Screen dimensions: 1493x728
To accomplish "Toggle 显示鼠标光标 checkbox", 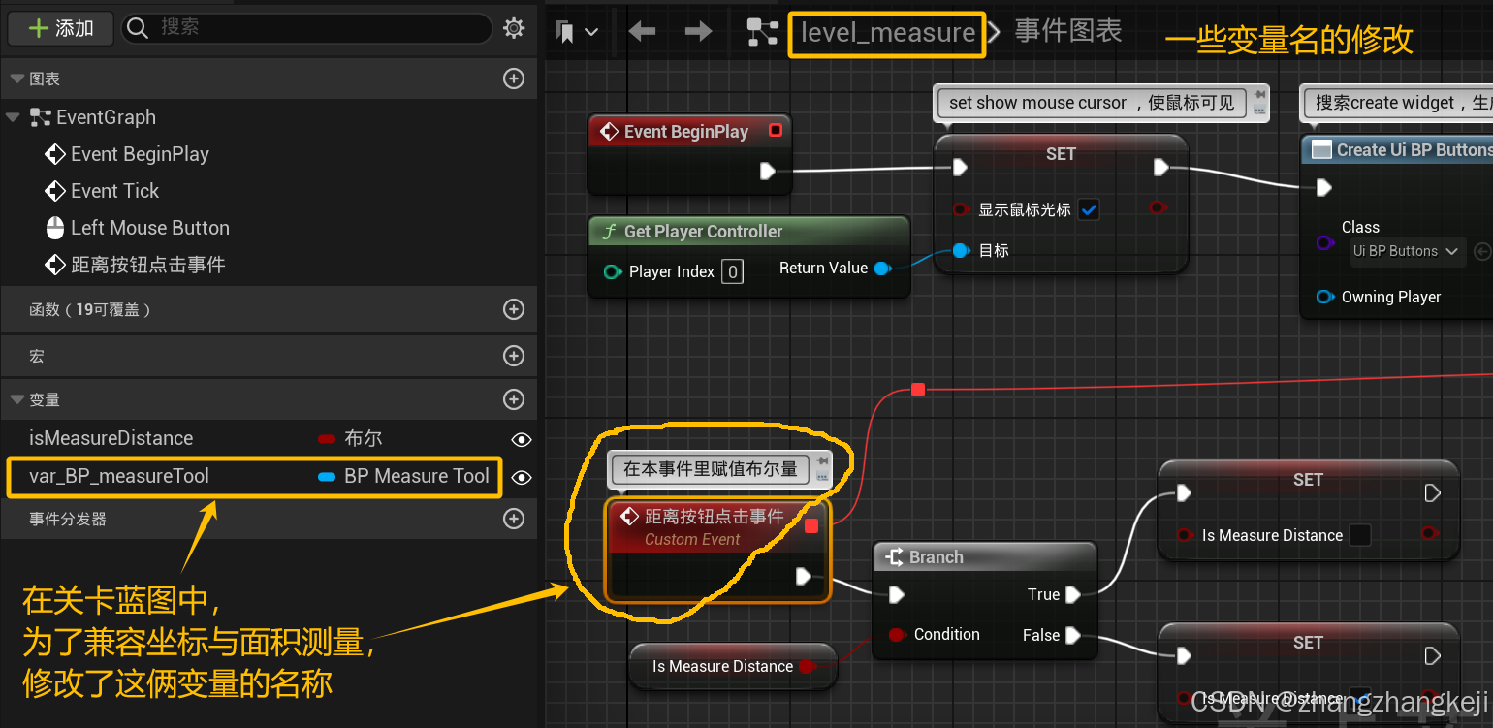I will [1090, 209].
